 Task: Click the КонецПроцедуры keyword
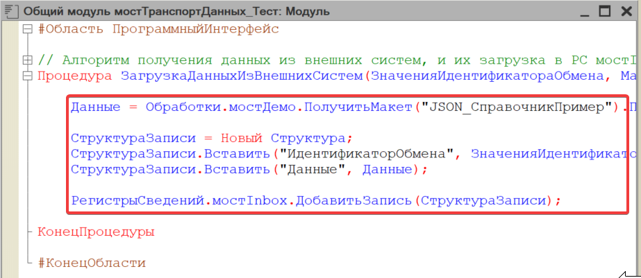(96, 232)
